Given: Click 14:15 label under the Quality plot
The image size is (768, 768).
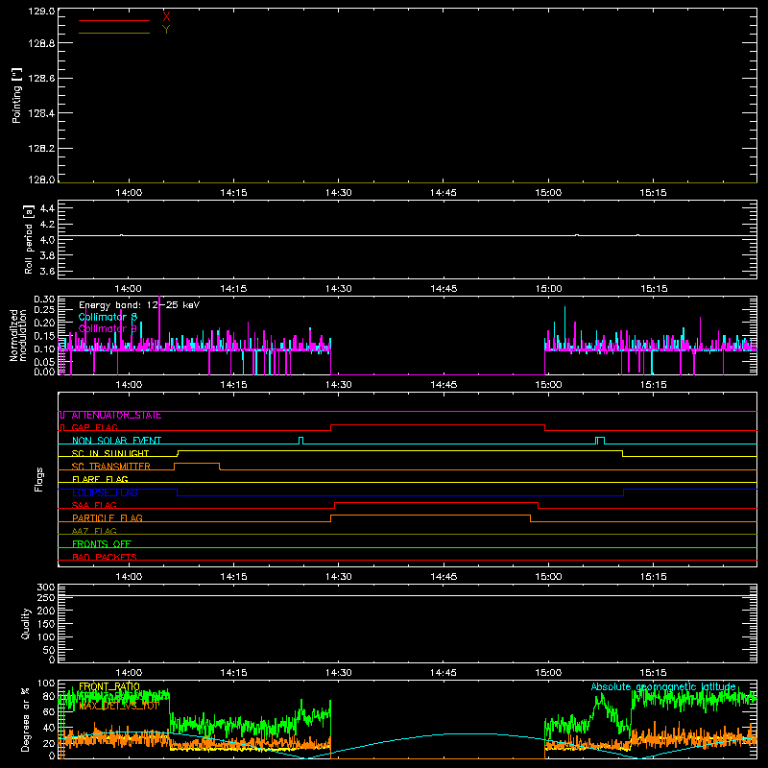Looking at the screenshot, I should [x=233, y=673].
